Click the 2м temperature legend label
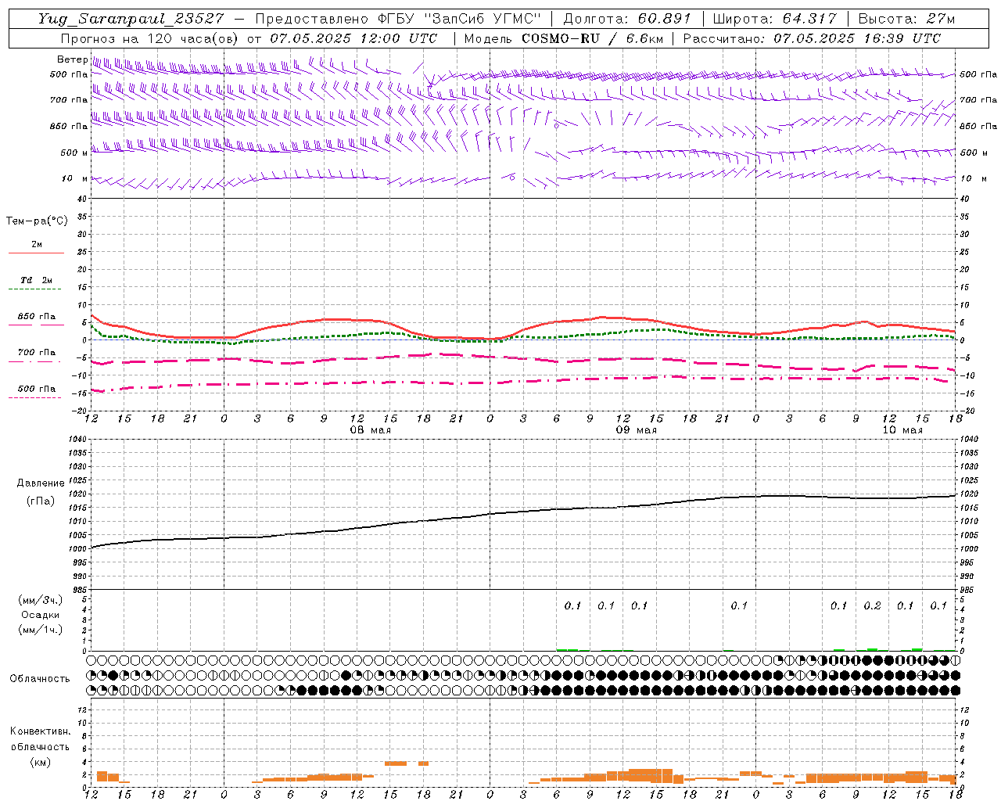 point(37,244)
